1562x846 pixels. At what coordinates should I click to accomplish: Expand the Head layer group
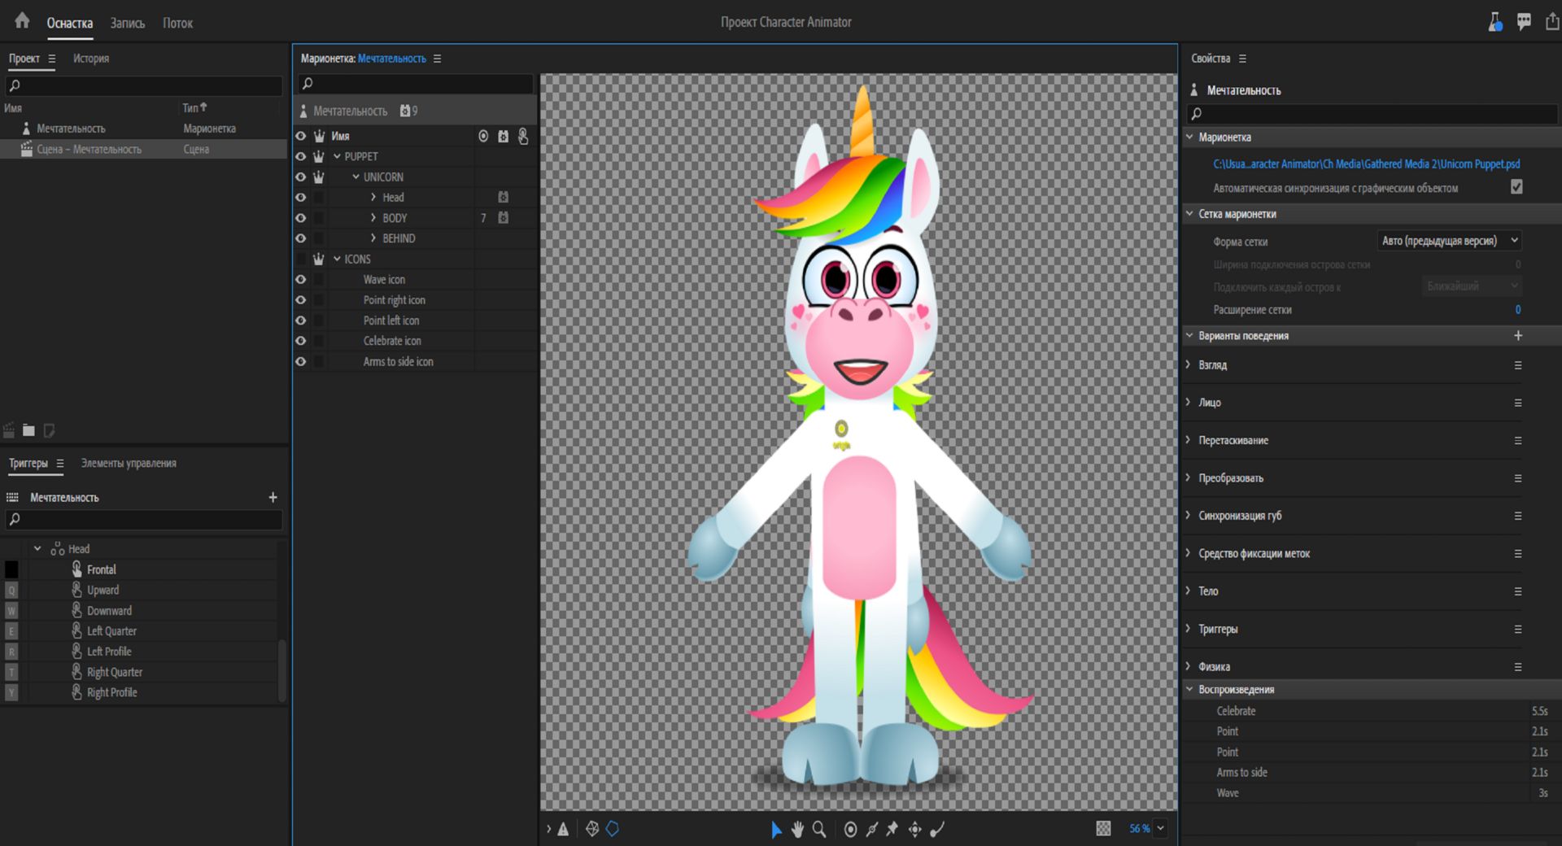[x=373, y=198]
